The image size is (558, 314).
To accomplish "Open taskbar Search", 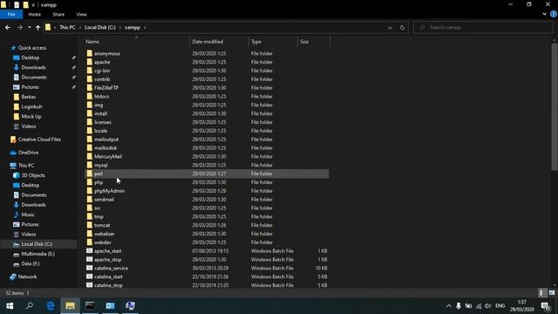I will click(x=30, y=306).
